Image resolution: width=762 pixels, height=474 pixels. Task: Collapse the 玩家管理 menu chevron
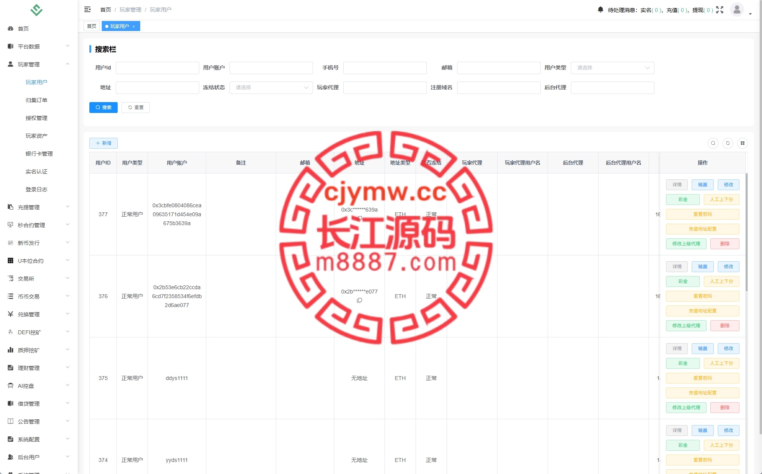(68, 64)
